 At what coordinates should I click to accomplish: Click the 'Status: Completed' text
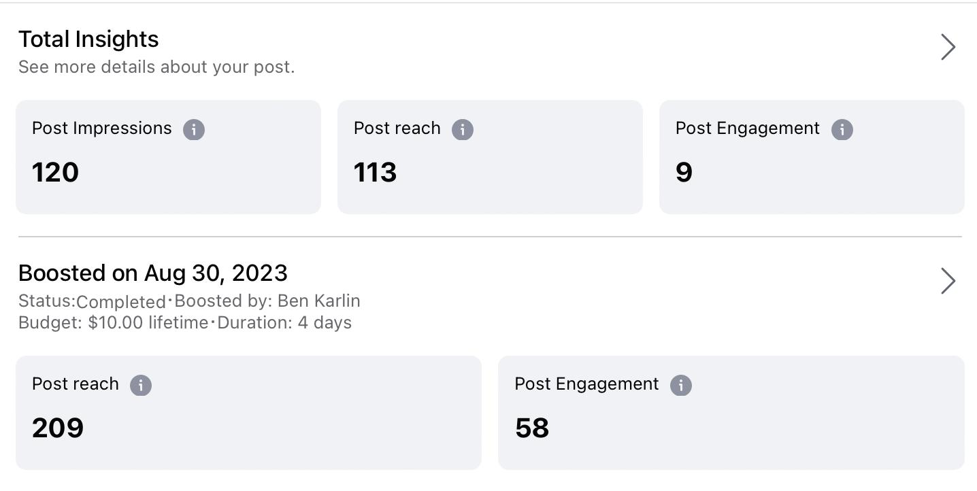[92, 301]
